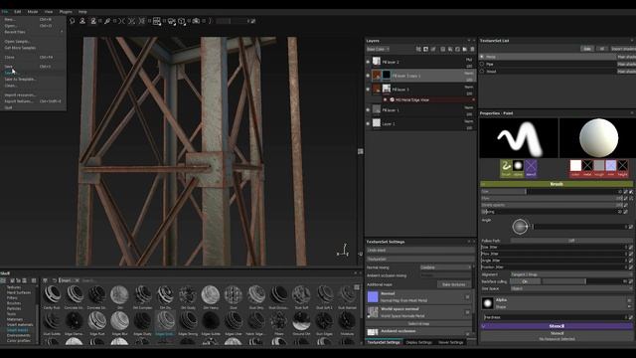
Task: Delete selected layer with trash icon
Action: pos(472,49)
